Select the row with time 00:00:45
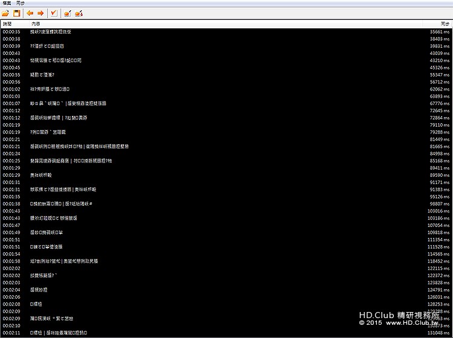453x338 pixels. (226, 68)
